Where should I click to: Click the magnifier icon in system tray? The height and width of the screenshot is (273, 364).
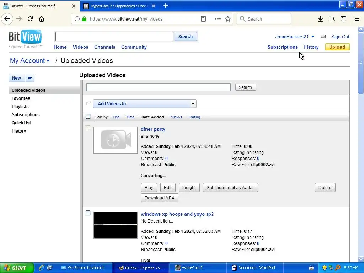pyautogui.click(x=338, y=268)
